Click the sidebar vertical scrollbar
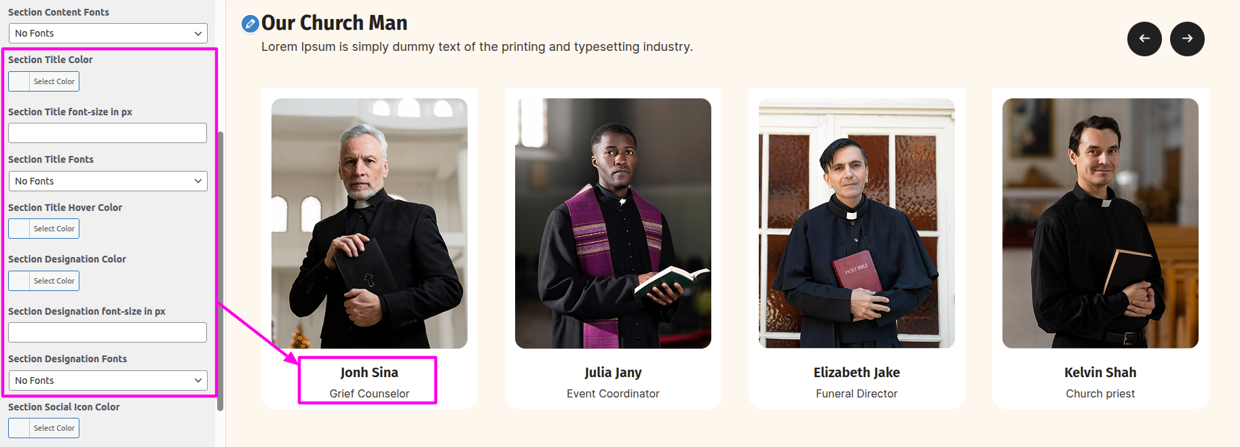 220,271
